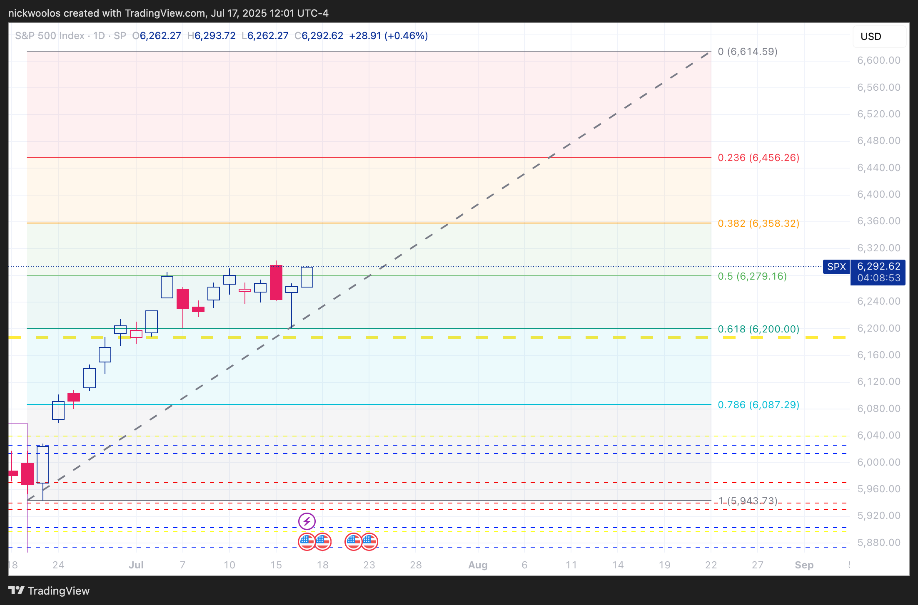Click the third US flag event icon from left

coord(353,541)
